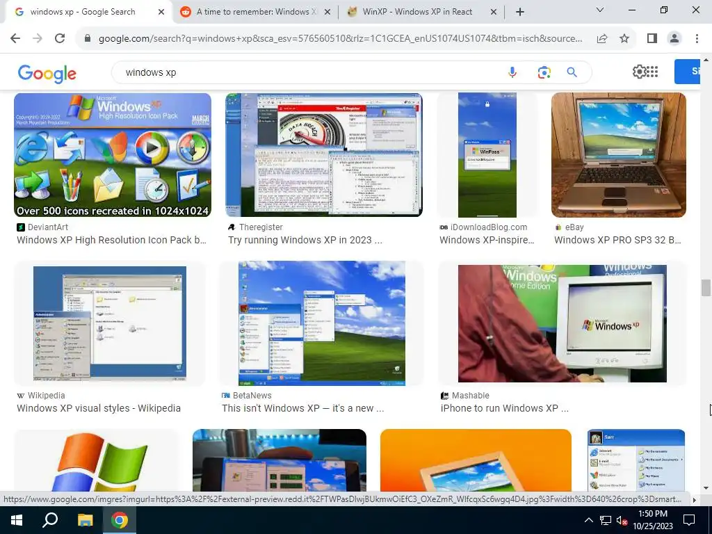The height and width of the screenshot is (534, 712).
Task: Click the browser forward arrow
Action: click(x=38, y=39)
